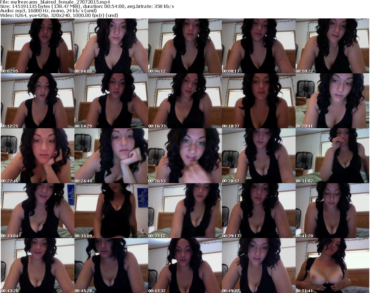Viewport: 370px width, 293px height.
Task: Click the 'Audio: mp3, 16000 Hz' line
Action: click(x=48, y=11)
